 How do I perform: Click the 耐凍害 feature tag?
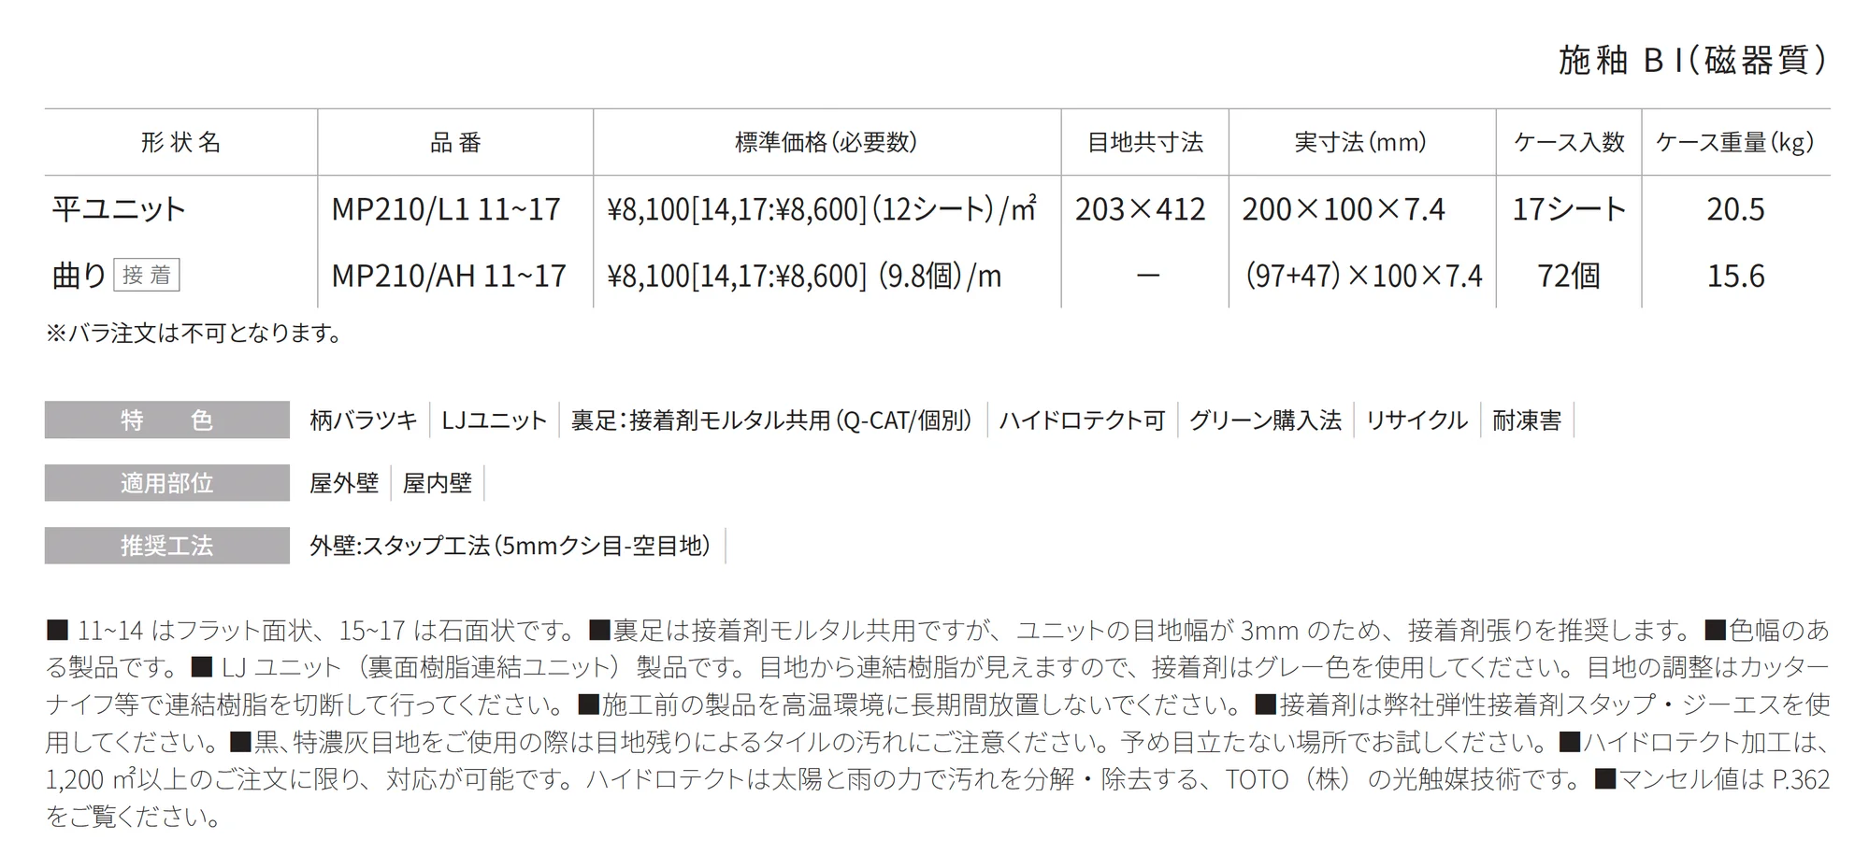[x=1527, y=420]
